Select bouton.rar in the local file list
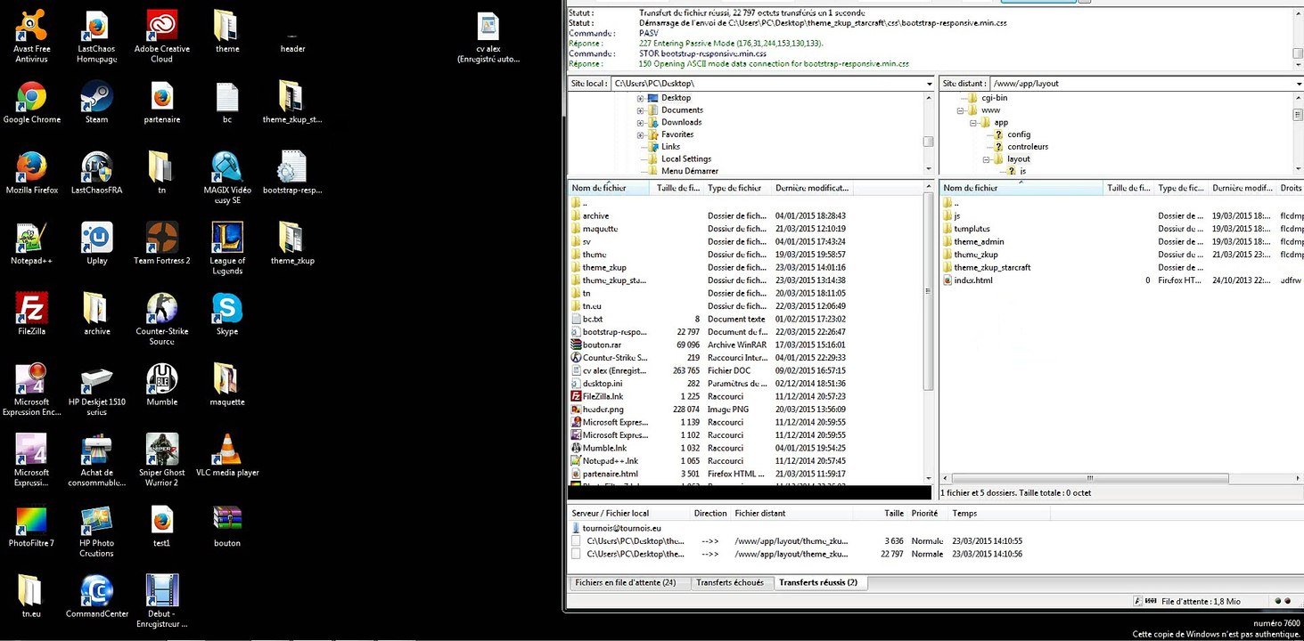Screen dimensions: 1304x641 (x=601, y=345)
